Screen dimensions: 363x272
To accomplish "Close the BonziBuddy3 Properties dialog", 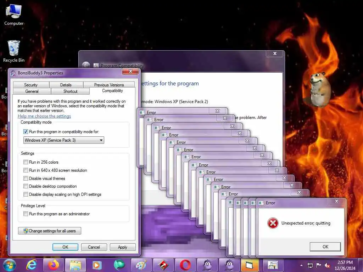I will point(130,71).
